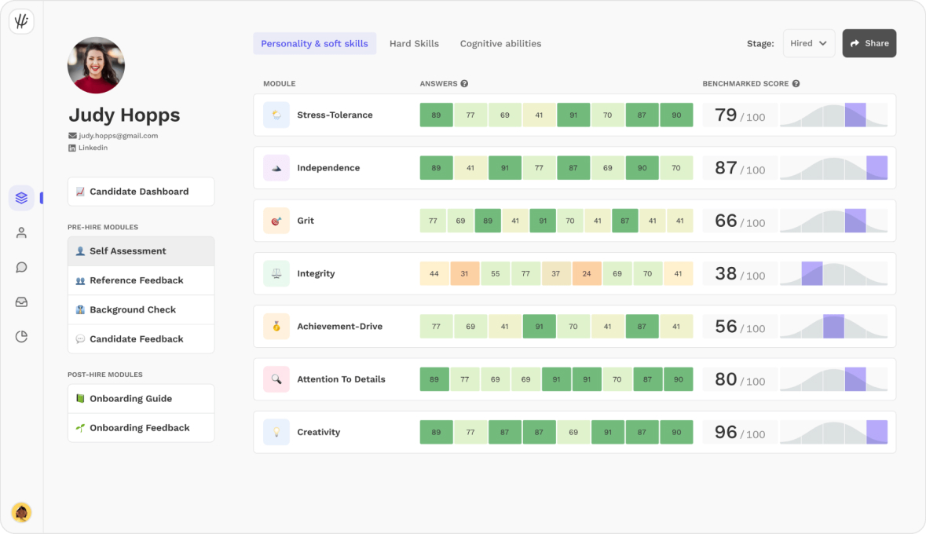Open the inbox icon in the left sidebar
This screenshot has height=534, width=926.
21,302
